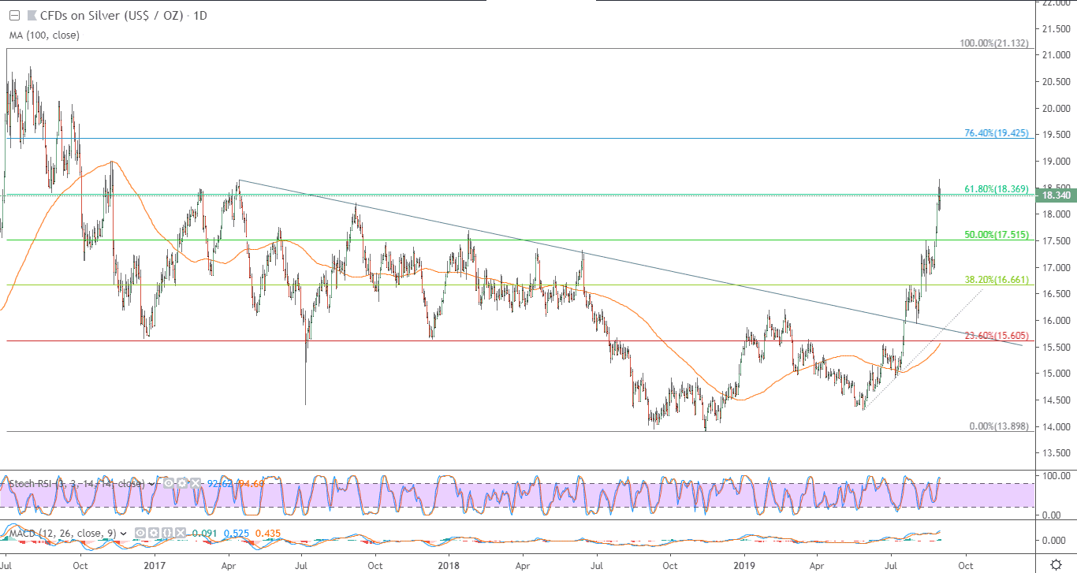Click the 0.000 MACD scale label

1056,541
